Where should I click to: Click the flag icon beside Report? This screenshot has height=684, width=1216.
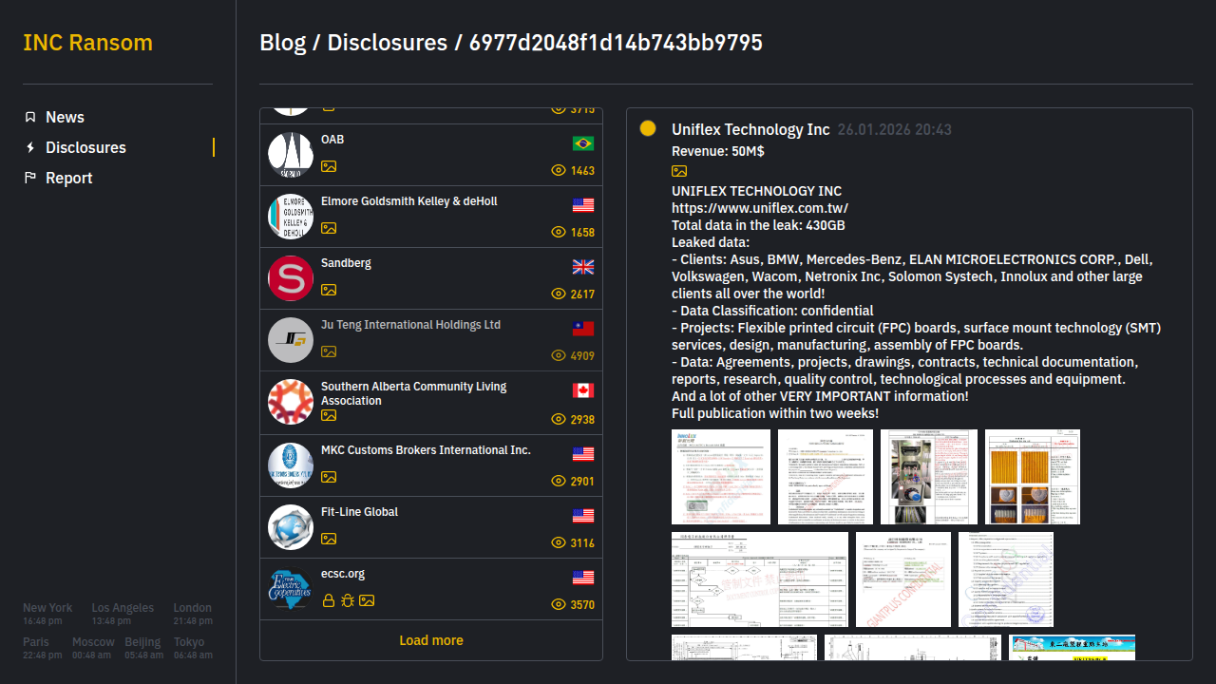(30, 178)
